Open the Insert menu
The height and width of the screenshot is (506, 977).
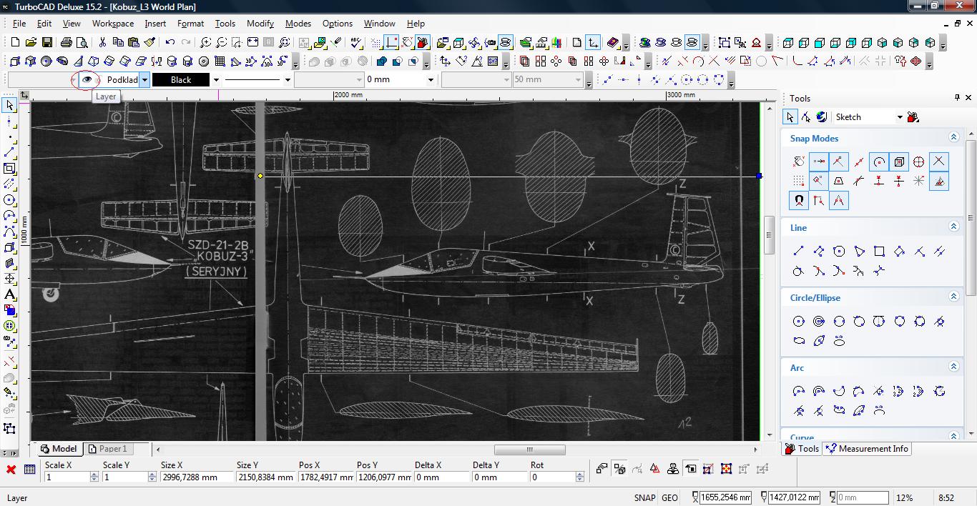tap(155, 24)
